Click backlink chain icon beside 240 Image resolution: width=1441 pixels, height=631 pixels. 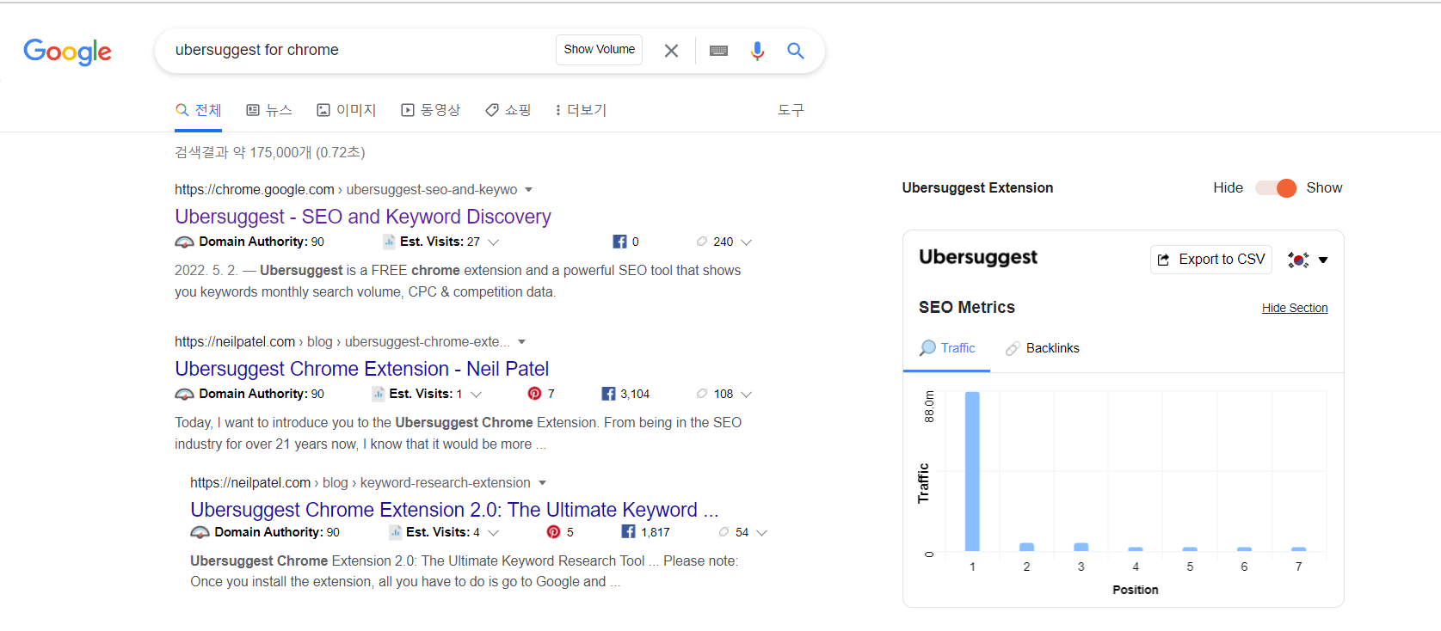702,242
